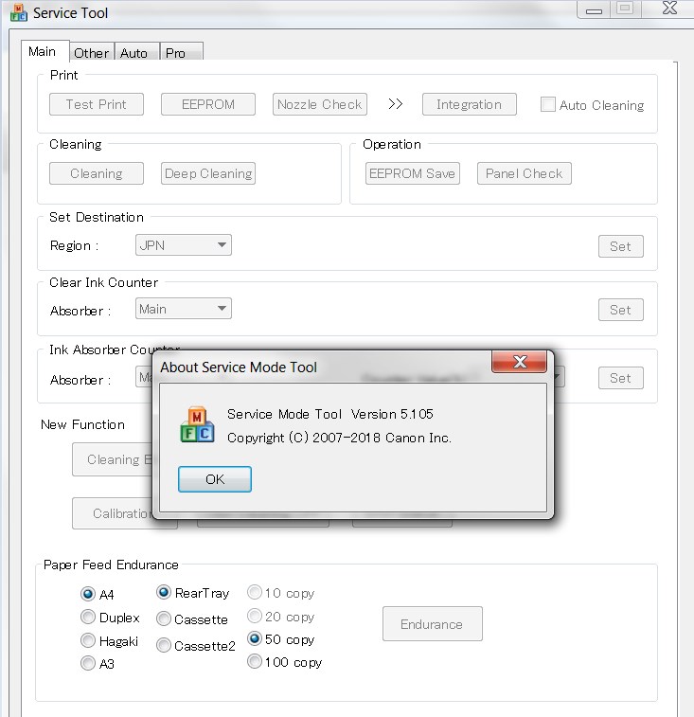This screenshot has width=694, height=717.
Task: Open the Auto tab
Action: click(x=136, y=53)
